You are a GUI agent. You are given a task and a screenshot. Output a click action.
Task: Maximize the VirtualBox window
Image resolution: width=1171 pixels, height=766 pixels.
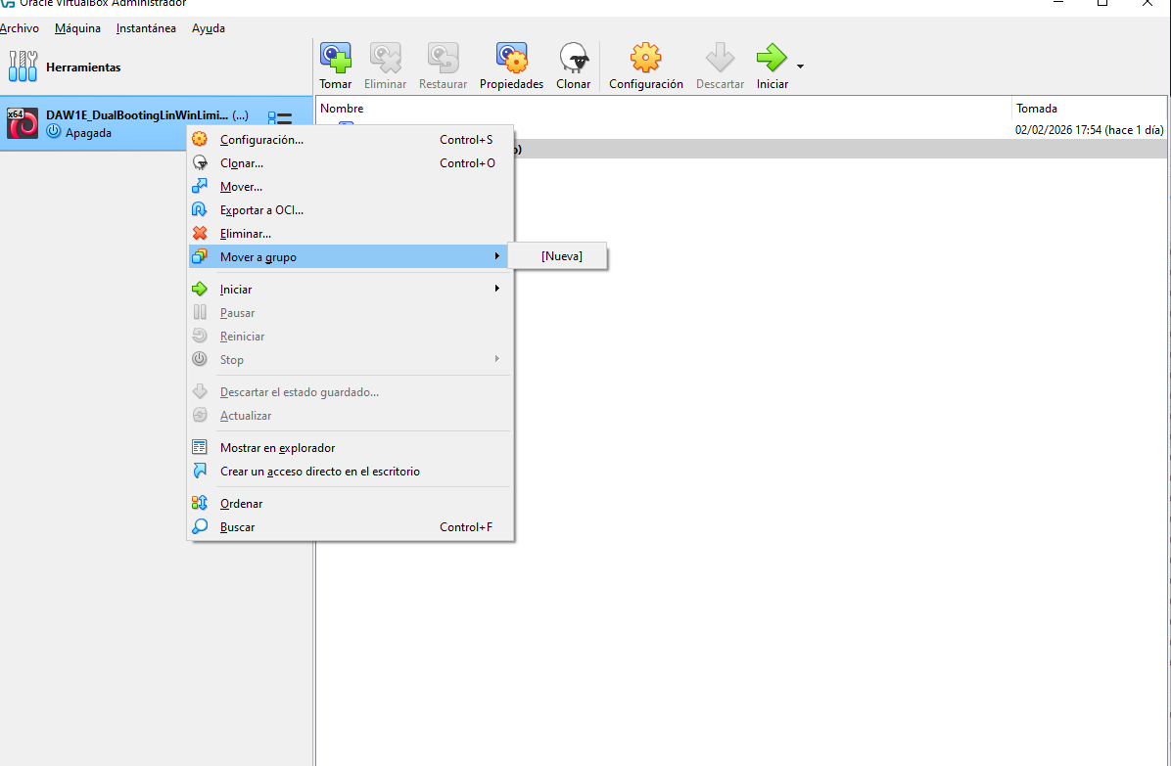coord(1102,3)
